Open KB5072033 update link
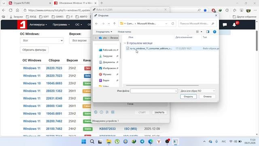The height and width of the screenshot is (146, 259). pyautogui.click(x=107, y=129)
